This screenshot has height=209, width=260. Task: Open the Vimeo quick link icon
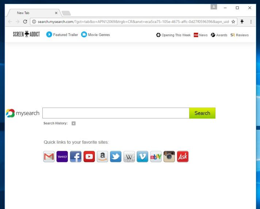[x=142, y=156]
